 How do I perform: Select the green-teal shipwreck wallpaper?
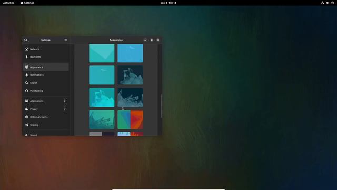pyautogui.click(x=102, y=120)
